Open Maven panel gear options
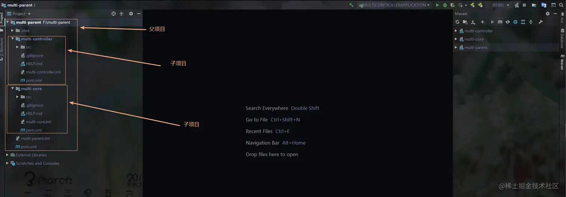 click(548, 14)
